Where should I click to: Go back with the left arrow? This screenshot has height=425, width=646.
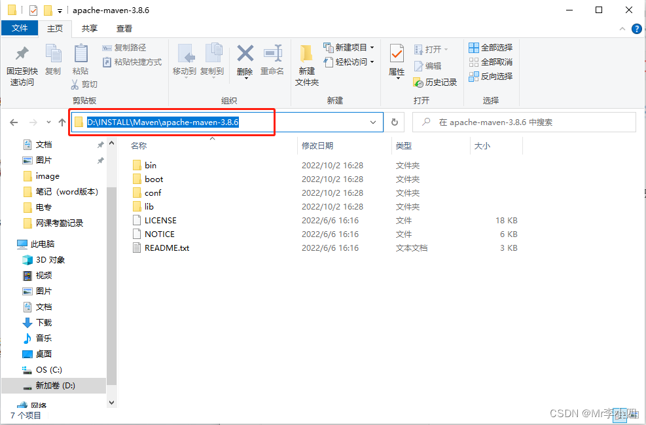[14, 122]
